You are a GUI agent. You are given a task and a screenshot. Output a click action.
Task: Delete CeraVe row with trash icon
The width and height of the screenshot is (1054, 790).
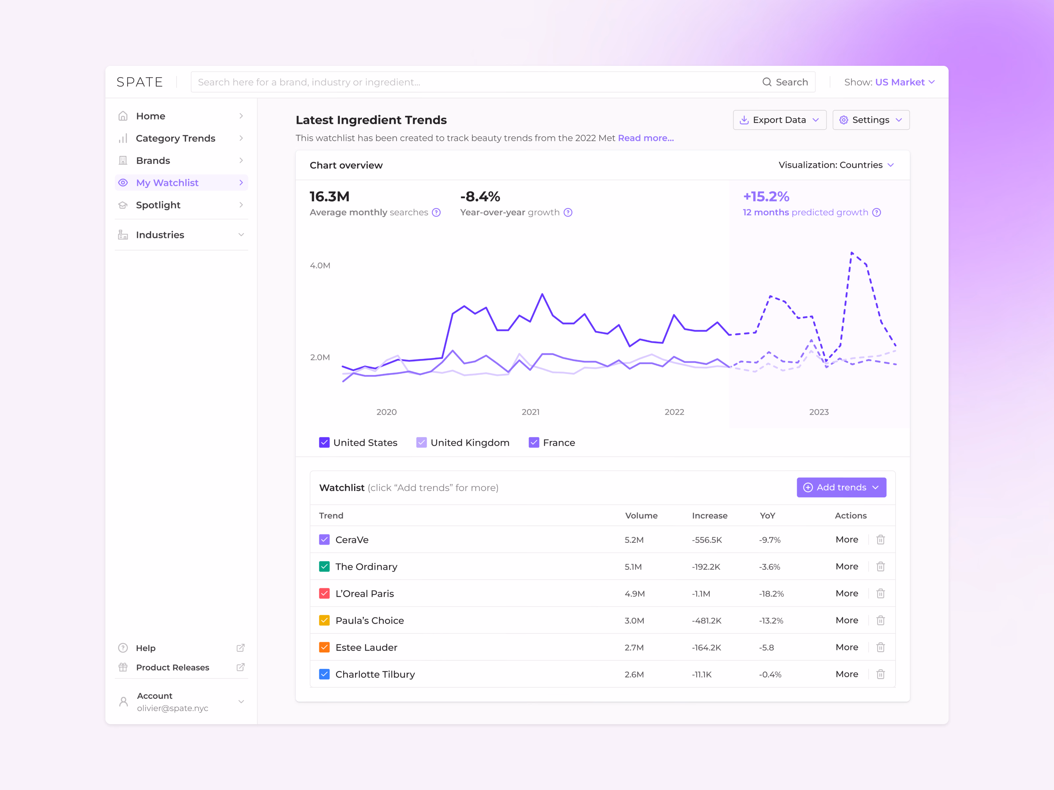click(x=880, y=540)
